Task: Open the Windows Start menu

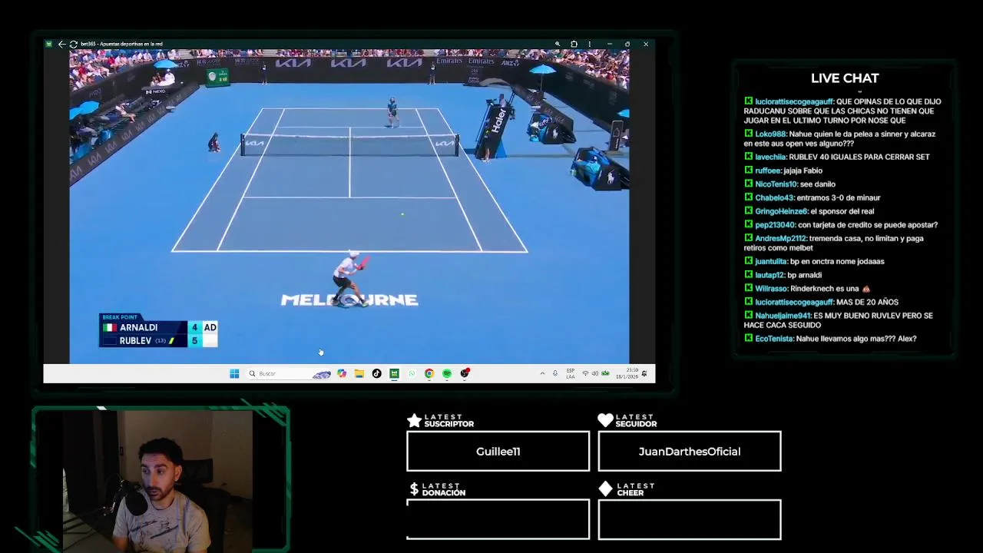Action: tap(234, 373)
